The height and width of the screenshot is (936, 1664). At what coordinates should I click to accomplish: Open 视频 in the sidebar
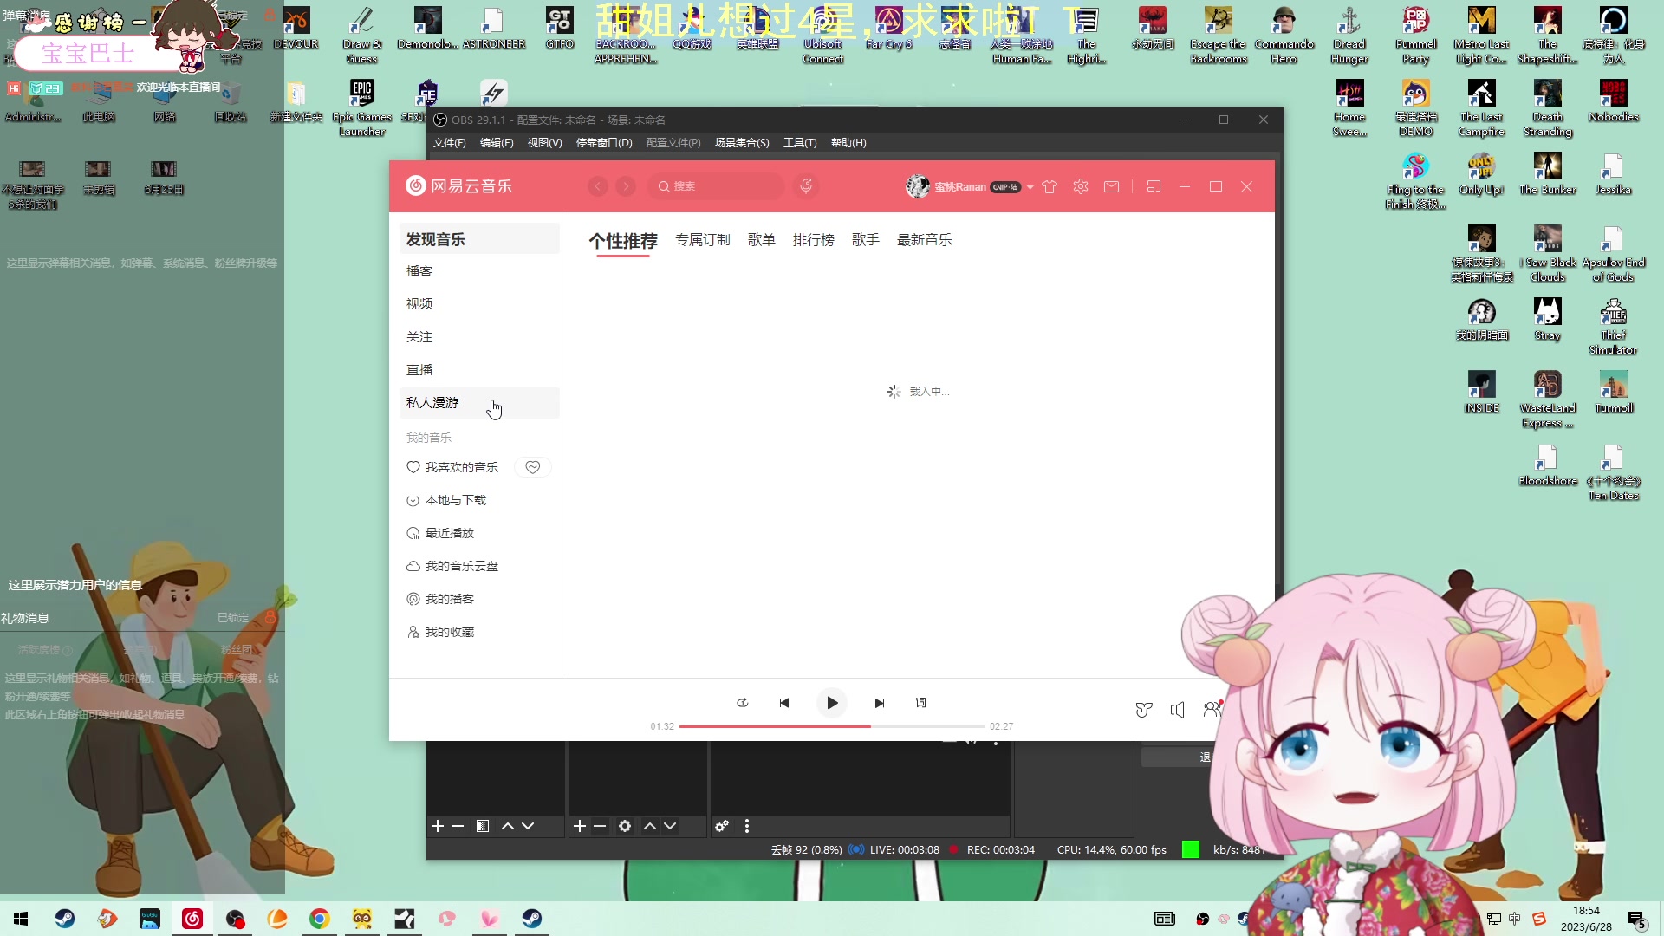click(x=479, y=304)
